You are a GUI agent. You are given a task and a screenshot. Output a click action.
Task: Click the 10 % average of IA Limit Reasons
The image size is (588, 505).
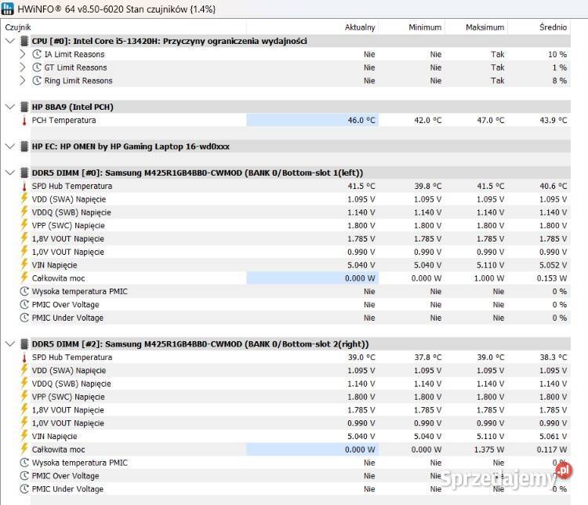click(557, 54)
